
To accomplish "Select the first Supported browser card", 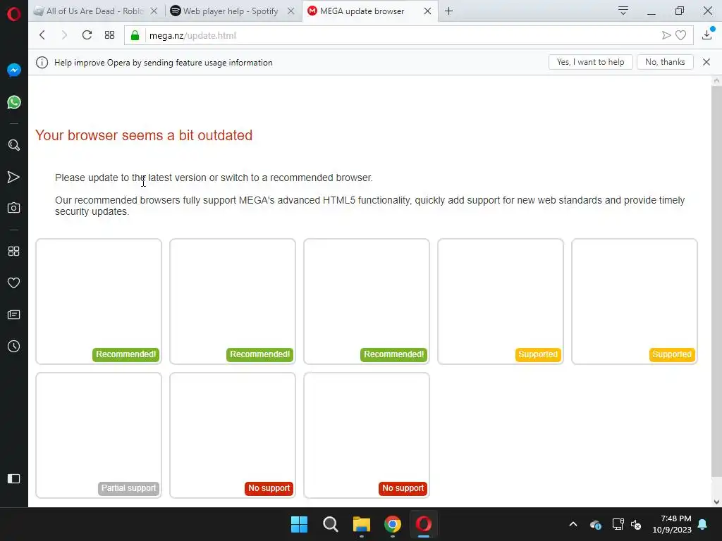I will pos(501,301).
